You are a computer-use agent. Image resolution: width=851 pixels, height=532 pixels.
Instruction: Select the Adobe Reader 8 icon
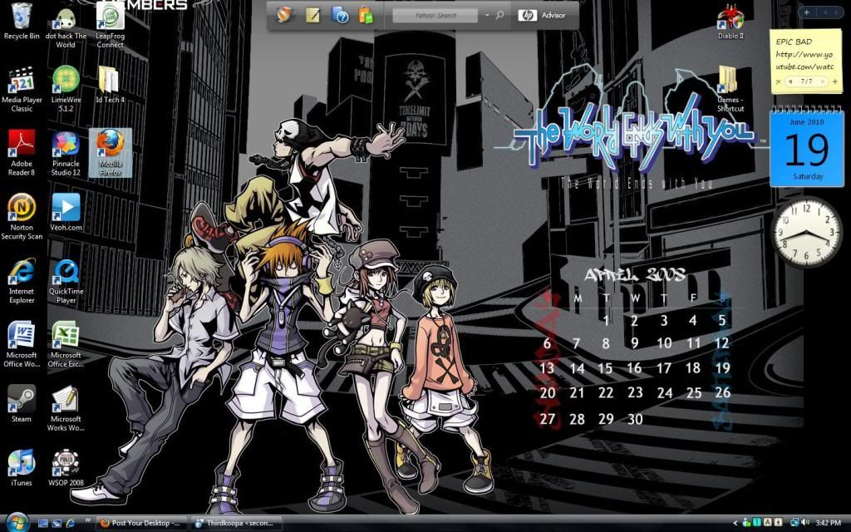click(x=22, y=153)
